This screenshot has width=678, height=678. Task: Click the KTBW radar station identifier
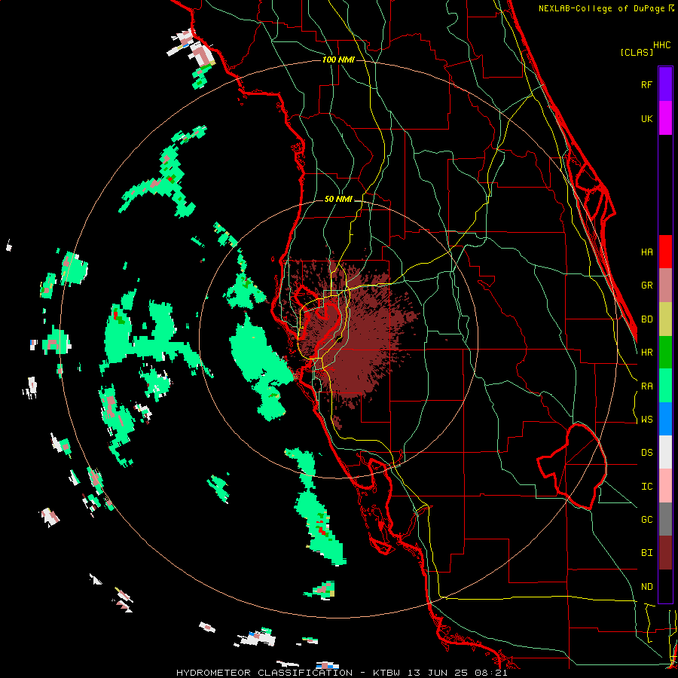click(x=387, y=673)
